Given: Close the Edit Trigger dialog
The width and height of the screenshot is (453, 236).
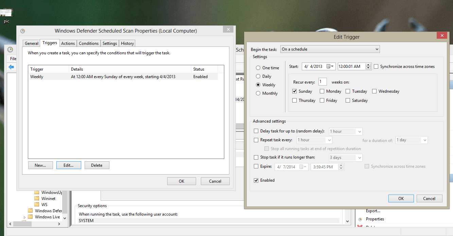Looking at the screenshot, I should pos(442,35).
